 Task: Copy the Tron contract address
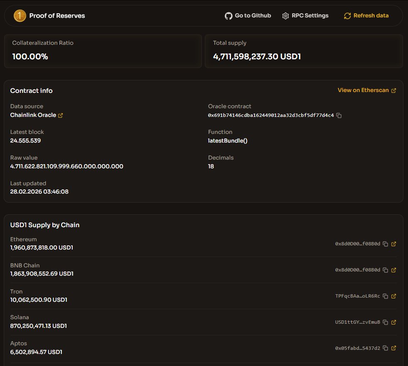(385, 296)
